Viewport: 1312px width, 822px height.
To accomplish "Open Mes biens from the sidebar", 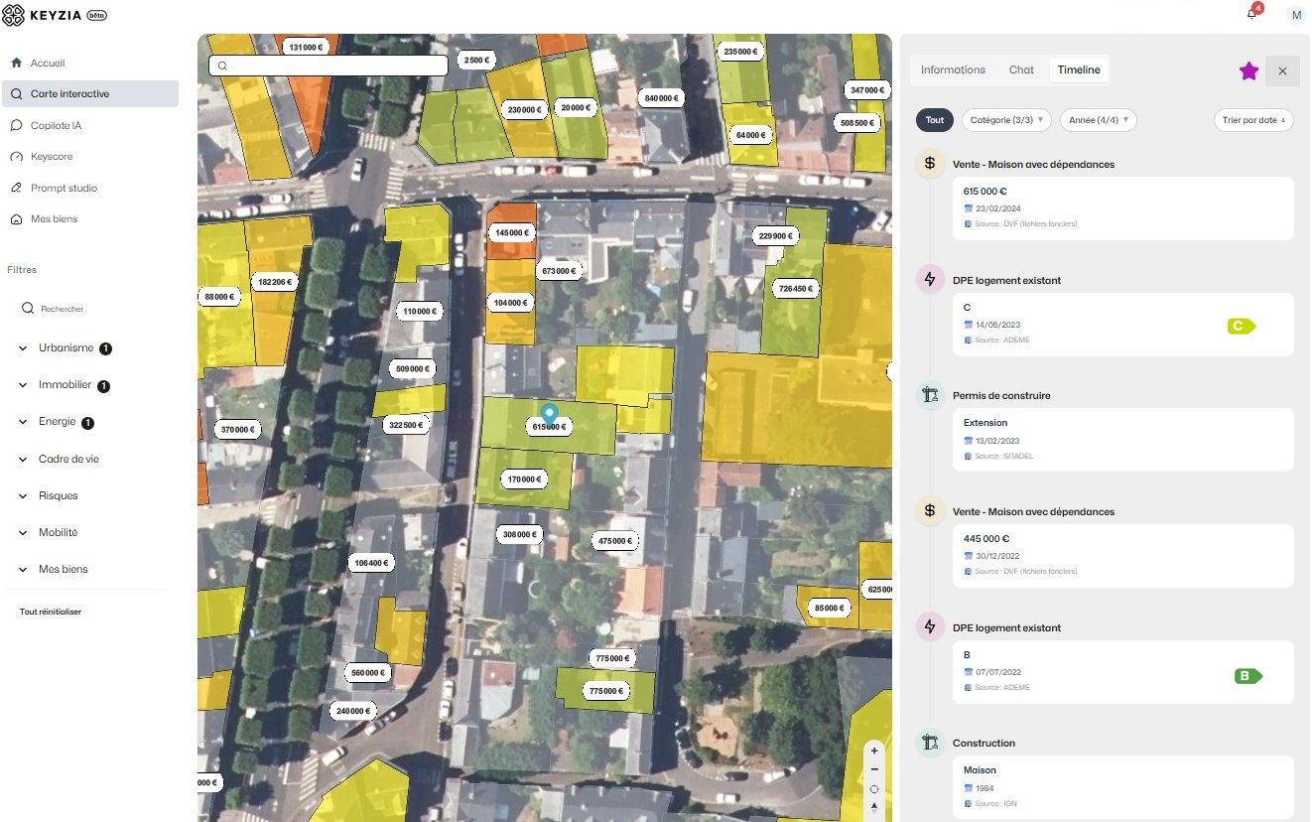I will click(55, 218).
